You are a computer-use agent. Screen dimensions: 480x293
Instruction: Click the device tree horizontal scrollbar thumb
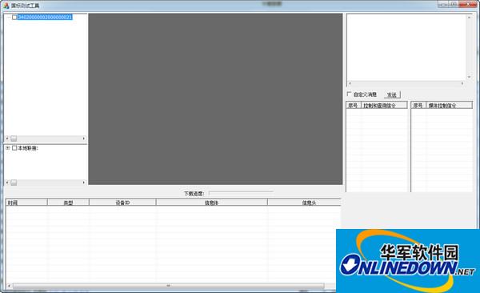coord(14,138)
